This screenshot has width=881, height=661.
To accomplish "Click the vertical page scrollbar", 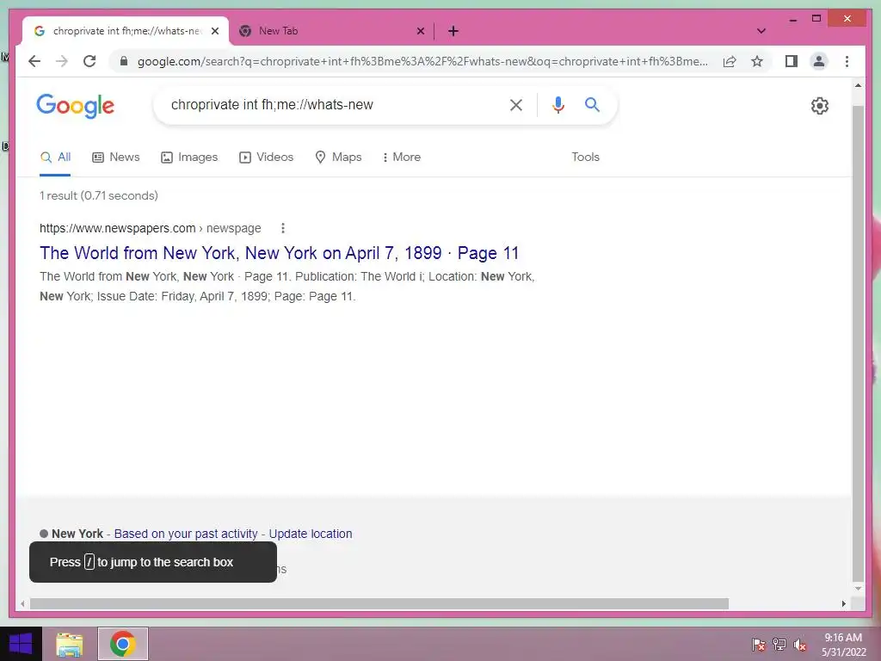I will (x=858, y=344).
